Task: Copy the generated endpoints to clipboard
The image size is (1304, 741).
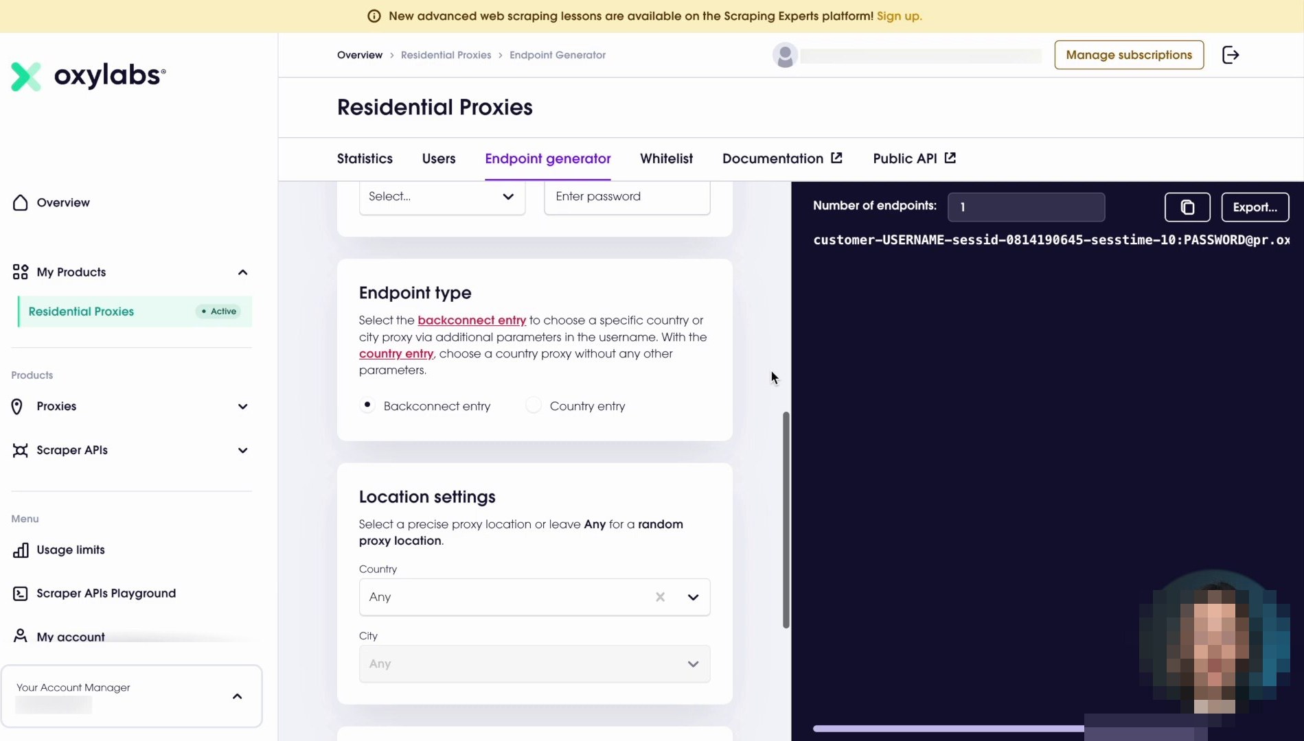Action: [x=1187, y=207]
